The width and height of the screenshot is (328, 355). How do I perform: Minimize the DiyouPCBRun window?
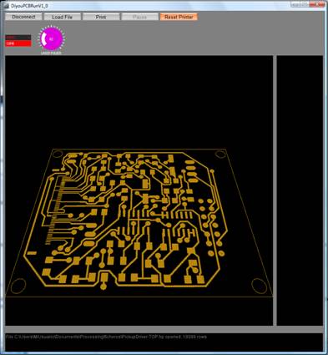(295, 4)
